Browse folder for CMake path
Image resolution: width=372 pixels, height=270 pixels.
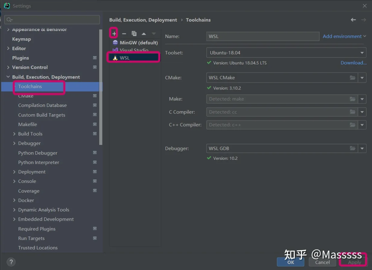click(x=352, y=78)
